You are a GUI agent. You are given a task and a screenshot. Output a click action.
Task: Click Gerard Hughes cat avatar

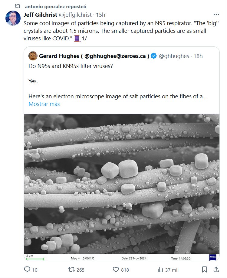33,56
